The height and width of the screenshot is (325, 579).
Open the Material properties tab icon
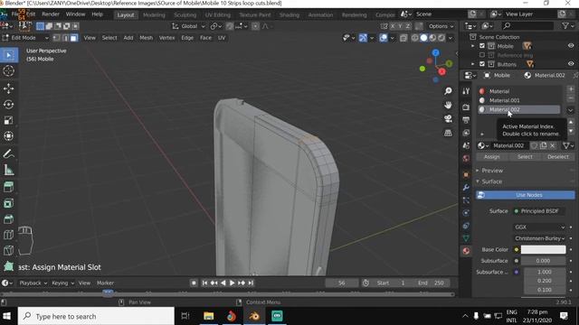466,251
